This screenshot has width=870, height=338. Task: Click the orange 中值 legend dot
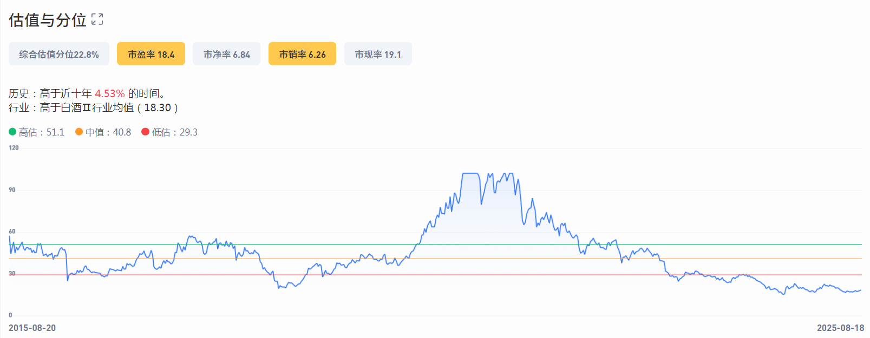pyautogui.click(x=79, y=132)
